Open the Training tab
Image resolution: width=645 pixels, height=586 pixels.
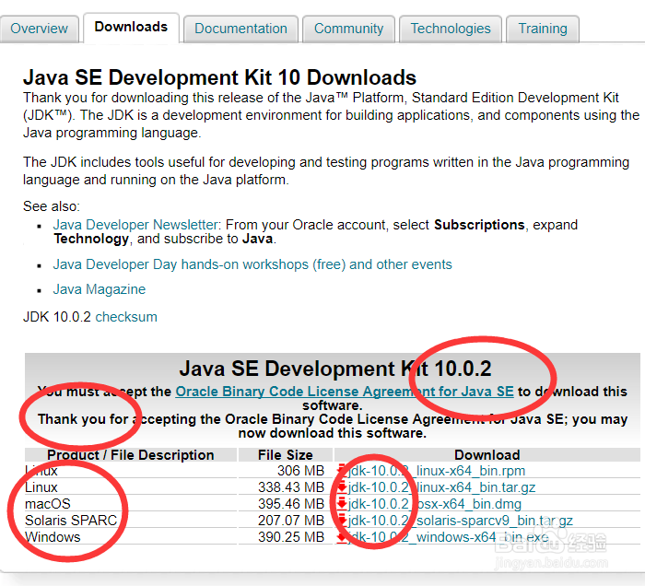543,29
